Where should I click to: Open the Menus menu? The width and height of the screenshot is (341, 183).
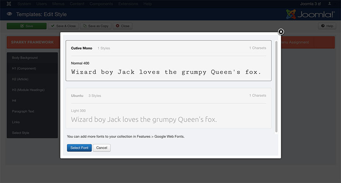click(58, 4)
